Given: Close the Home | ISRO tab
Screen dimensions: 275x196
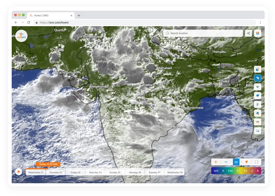Looking at the screenshot, I should point(71,16).
